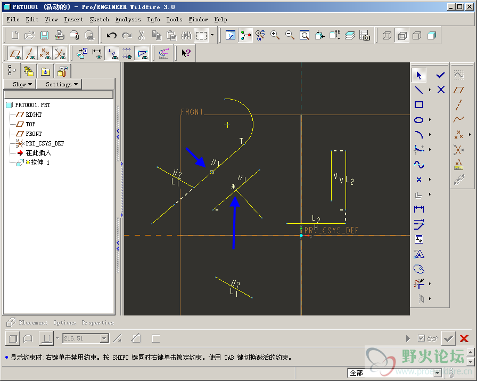The height and width of the screenshot is (381, 477).
Task: Expand the depth option flyout arrow
Action: (x=57, y=338)
